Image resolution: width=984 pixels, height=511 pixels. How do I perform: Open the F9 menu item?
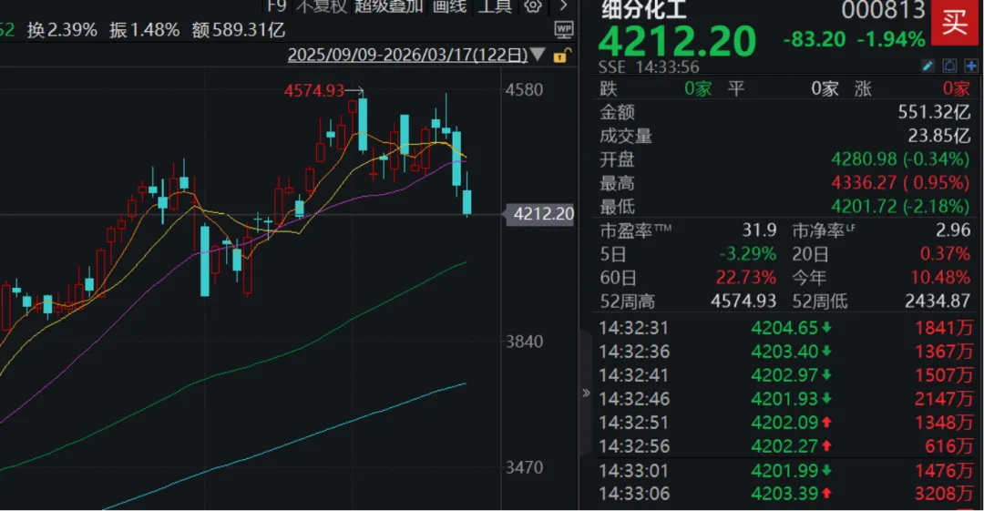(276, 6)
